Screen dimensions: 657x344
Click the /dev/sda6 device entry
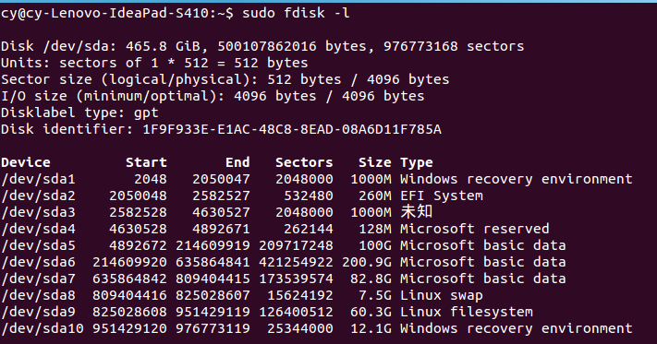[38, 262]
